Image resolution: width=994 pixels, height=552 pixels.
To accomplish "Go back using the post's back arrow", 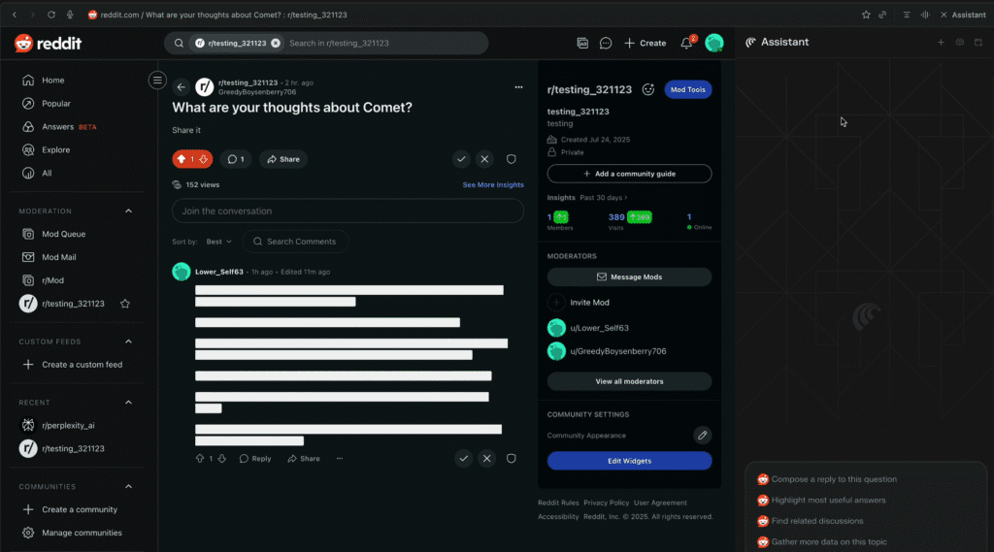I will pyautogui.click(x=182, y=86).
